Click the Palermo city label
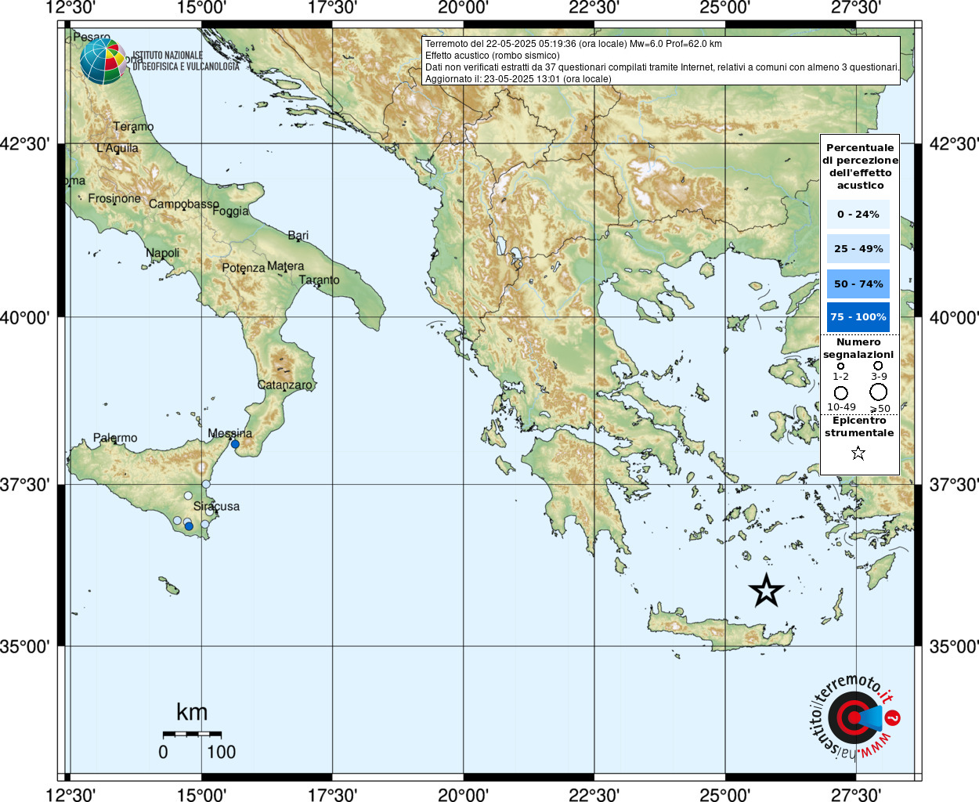Viewport: 979px width, 802px height. click(115, 438)
